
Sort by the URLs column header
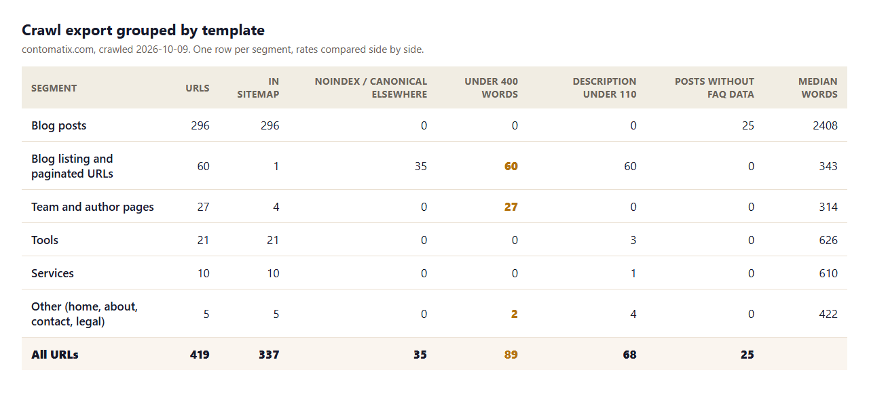point(198,88)
